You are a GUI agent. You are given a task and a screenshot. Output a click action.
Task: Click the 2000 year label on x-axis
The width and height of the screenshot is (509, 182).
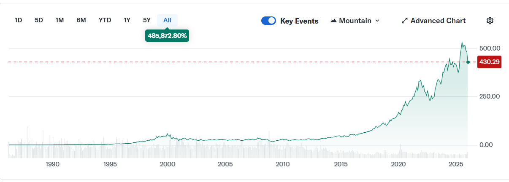168,164
